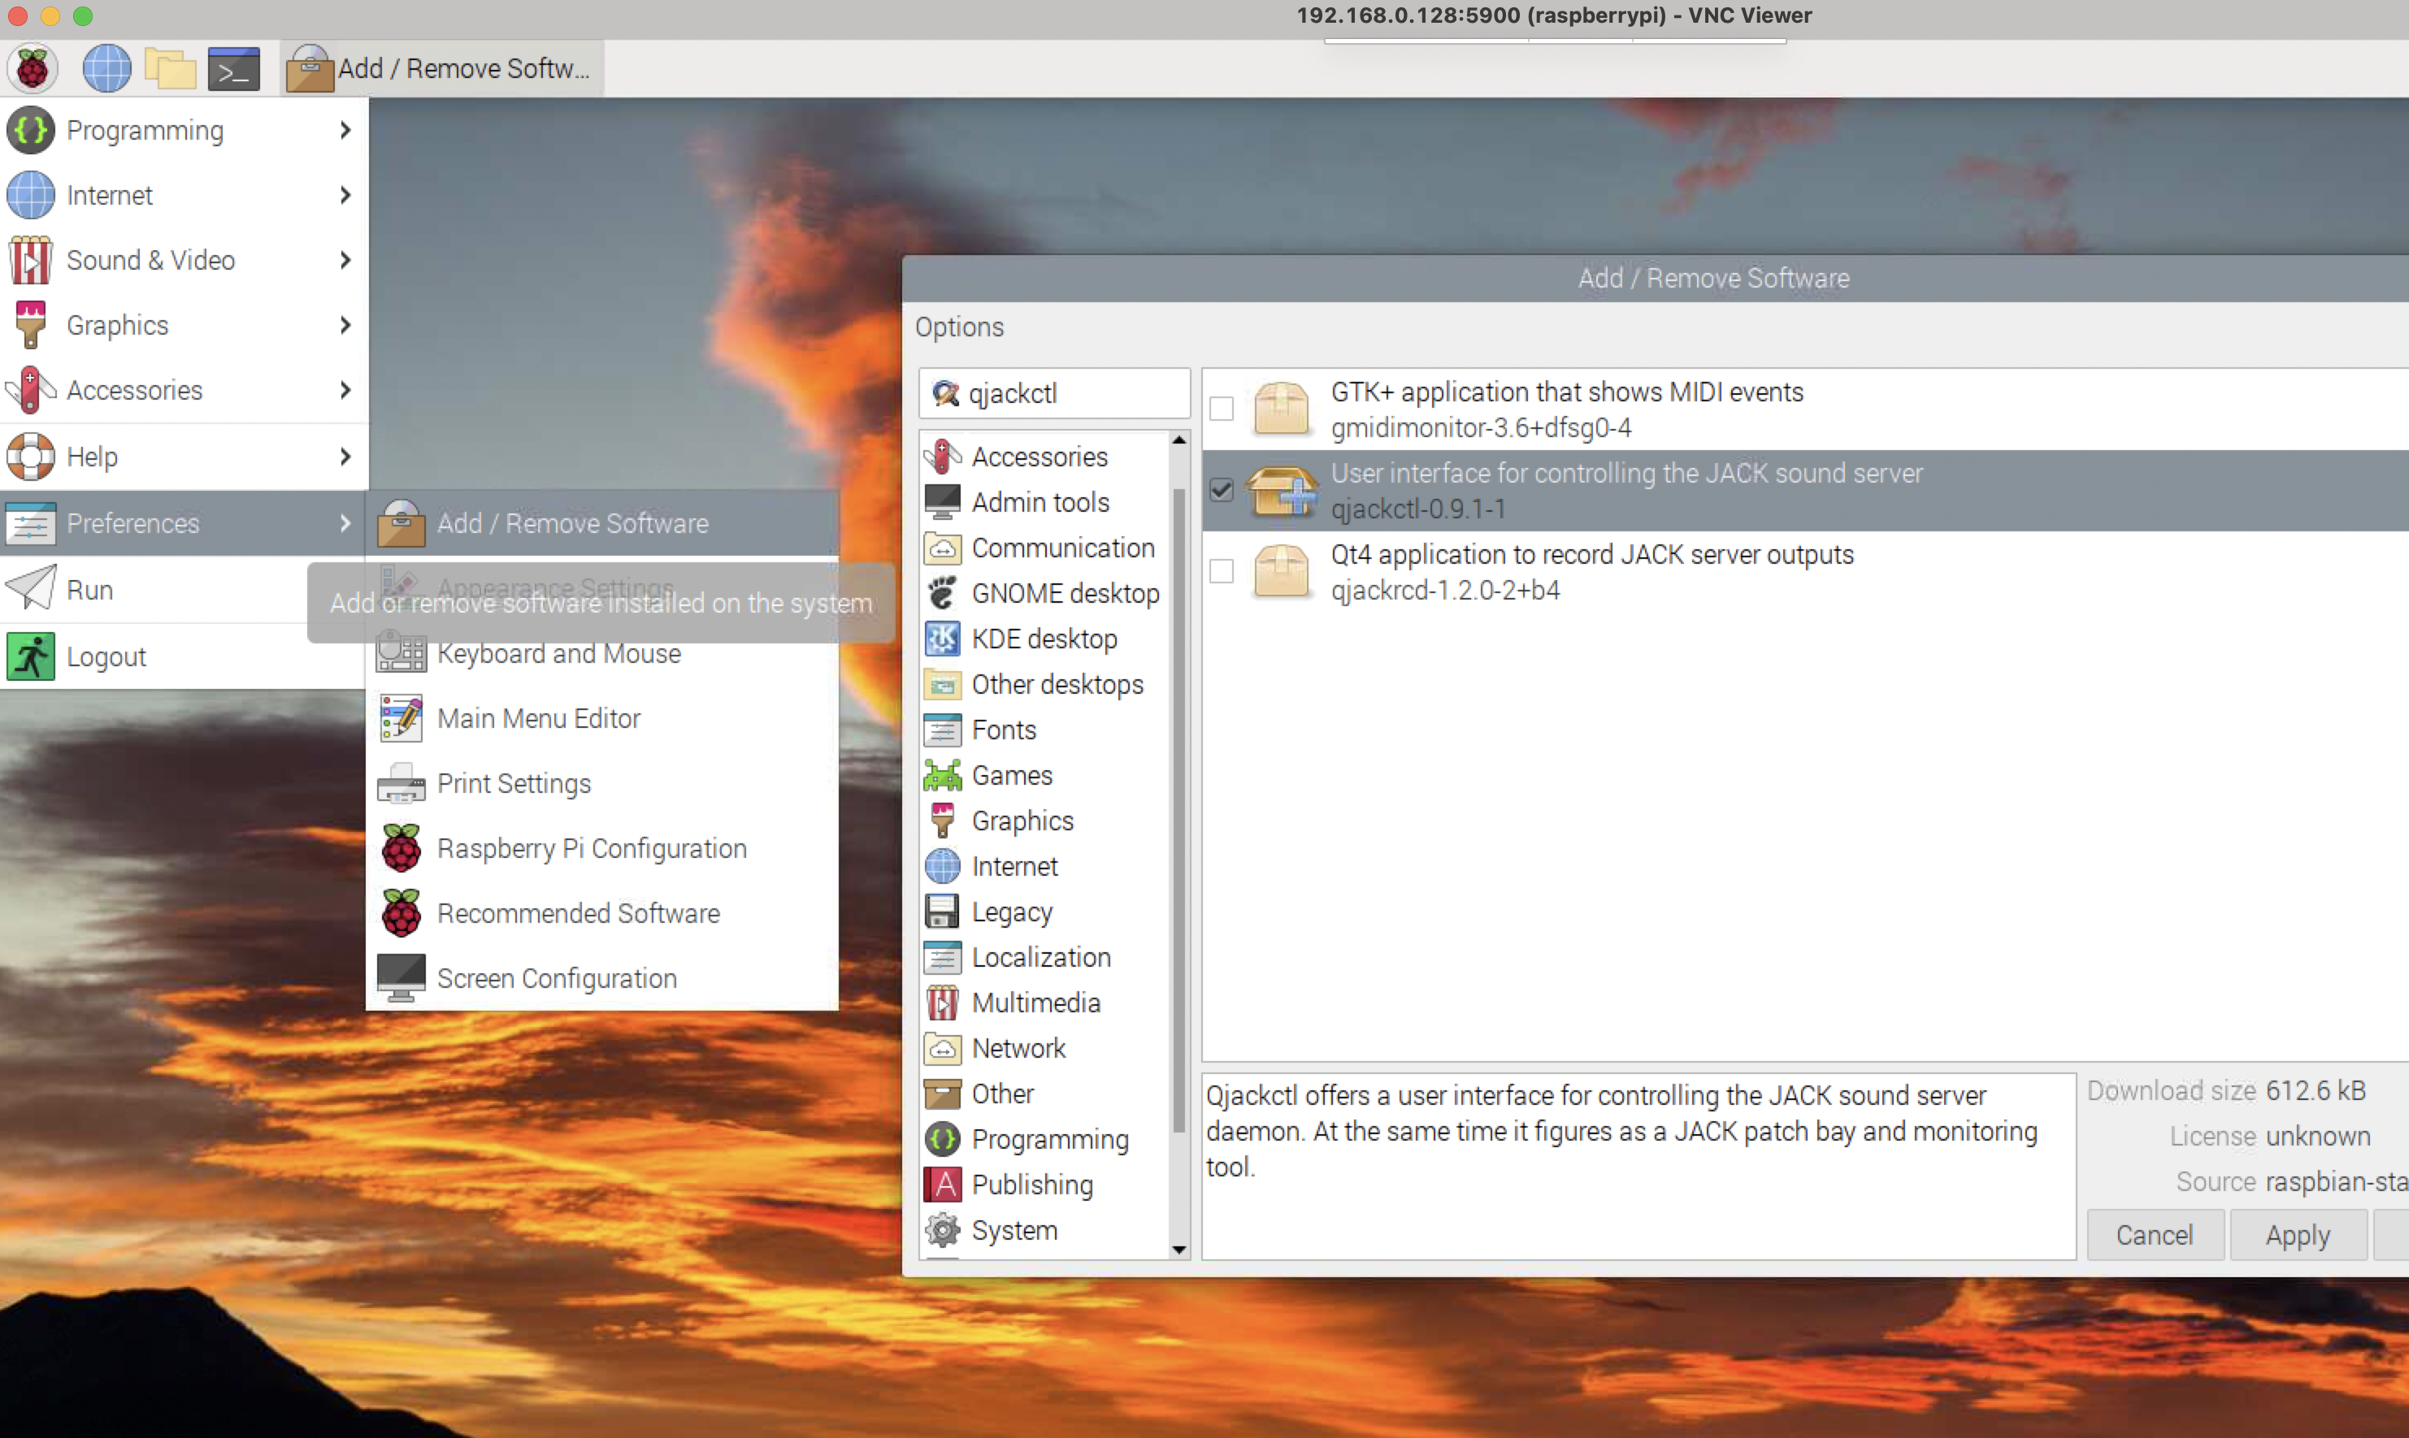Uncheck the qjackctl-0.9.1-1 package checkbox
Viewport: 2409px width, 1438px height.
[1222, 491]
